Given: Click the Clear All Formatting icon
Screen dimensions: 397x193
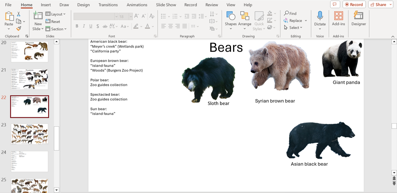Looking at the screenshot, I should tap(152, 16).
